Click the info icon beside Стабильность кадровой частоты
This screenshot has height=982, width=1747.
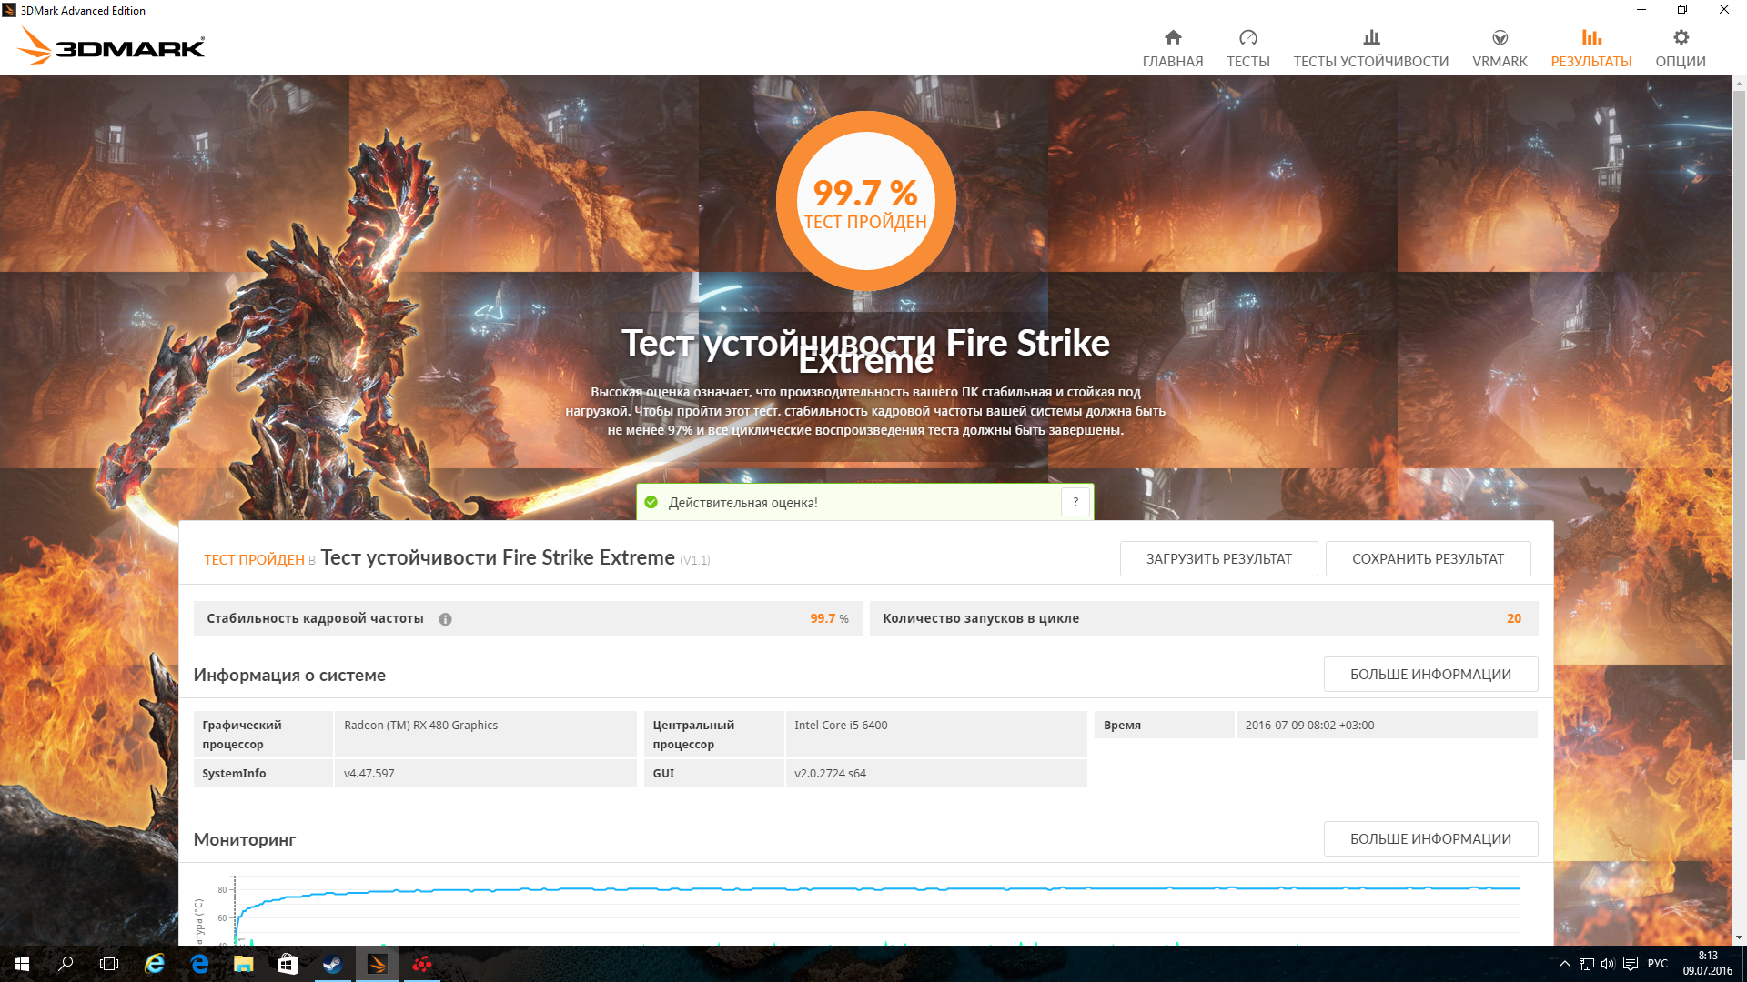(445, 619)
